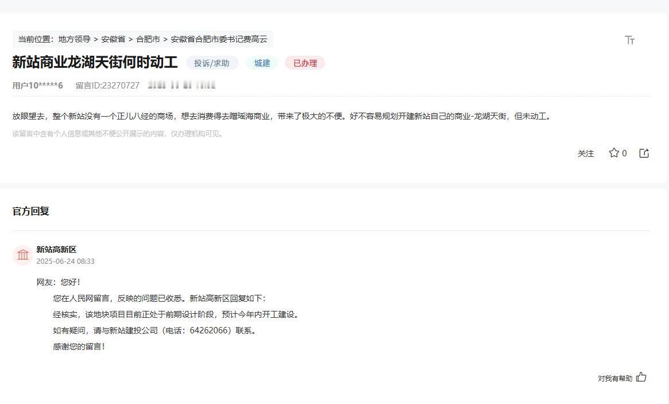Click the line beginning 经核实，该地块项目
669x404 pixels.
[177, 315]
